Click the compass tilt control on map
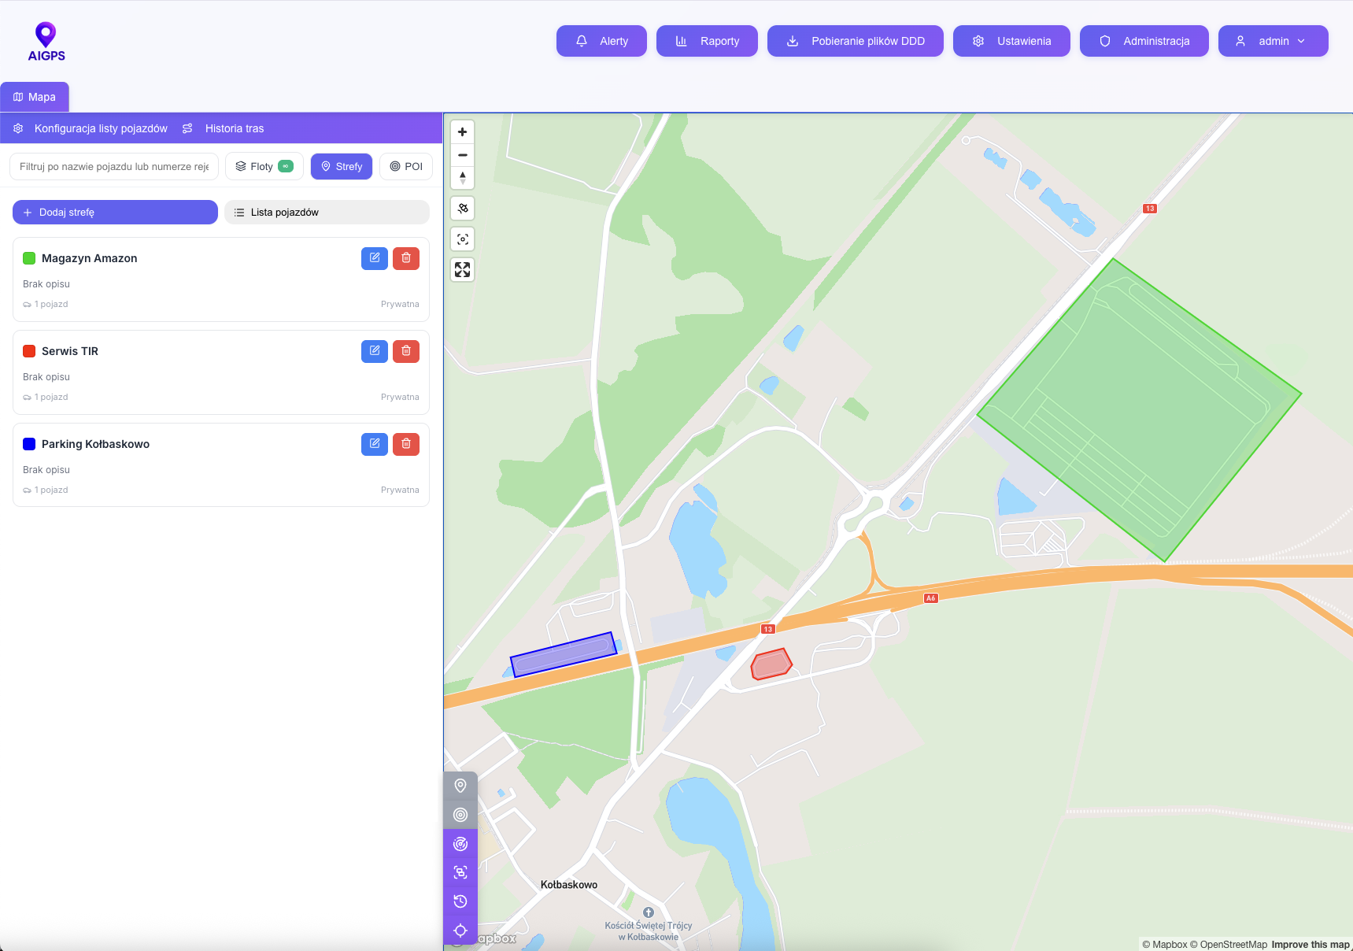 tap(463, 179)
